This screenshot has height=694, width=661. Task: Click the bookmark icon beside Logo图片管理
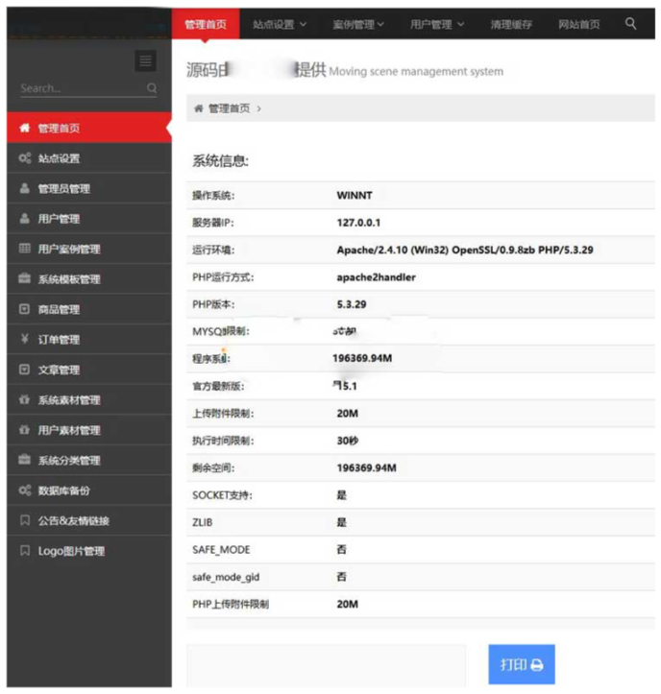tap(25, 551)
